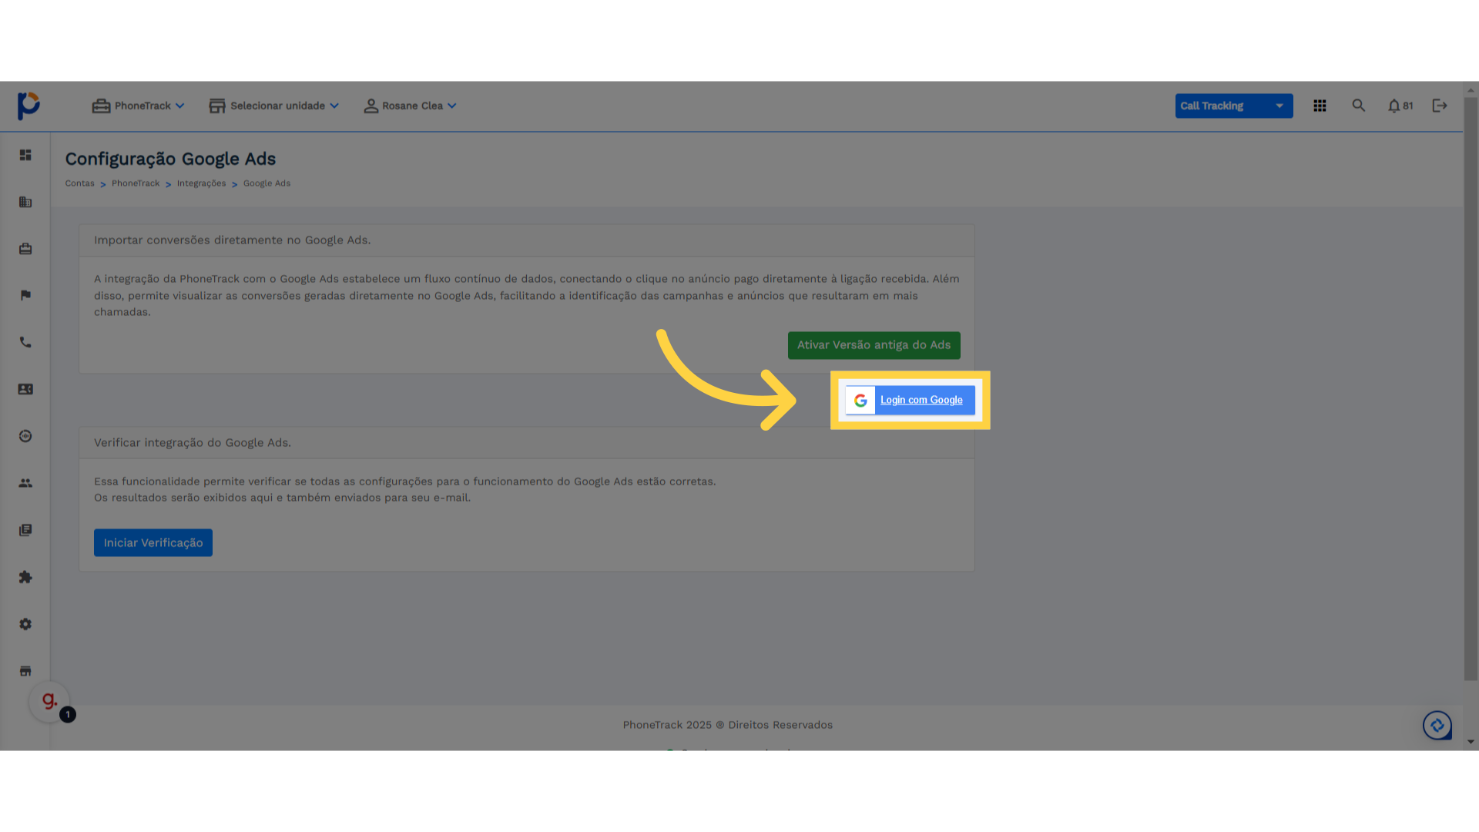
Task: Open the circular target icon in the sidebar
Action: pos(25,436)
